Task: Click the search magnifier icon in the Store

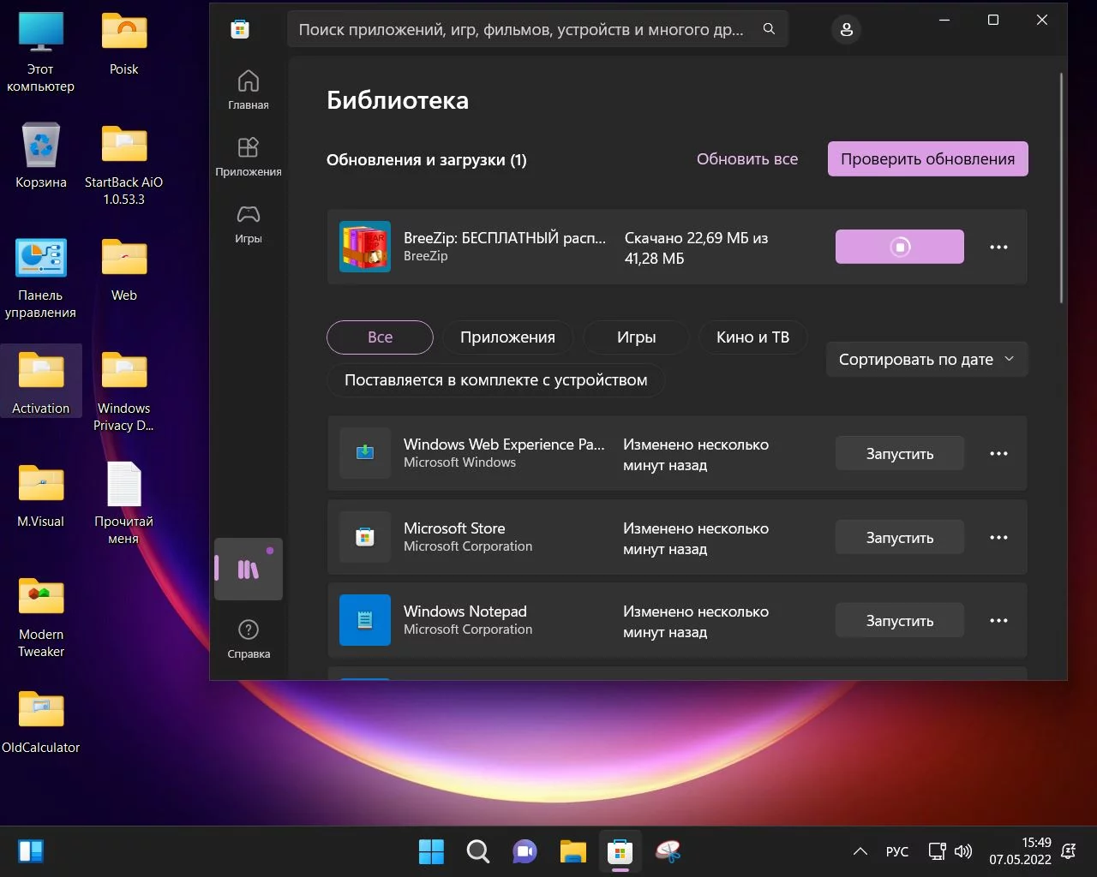Action: point(769,29)
